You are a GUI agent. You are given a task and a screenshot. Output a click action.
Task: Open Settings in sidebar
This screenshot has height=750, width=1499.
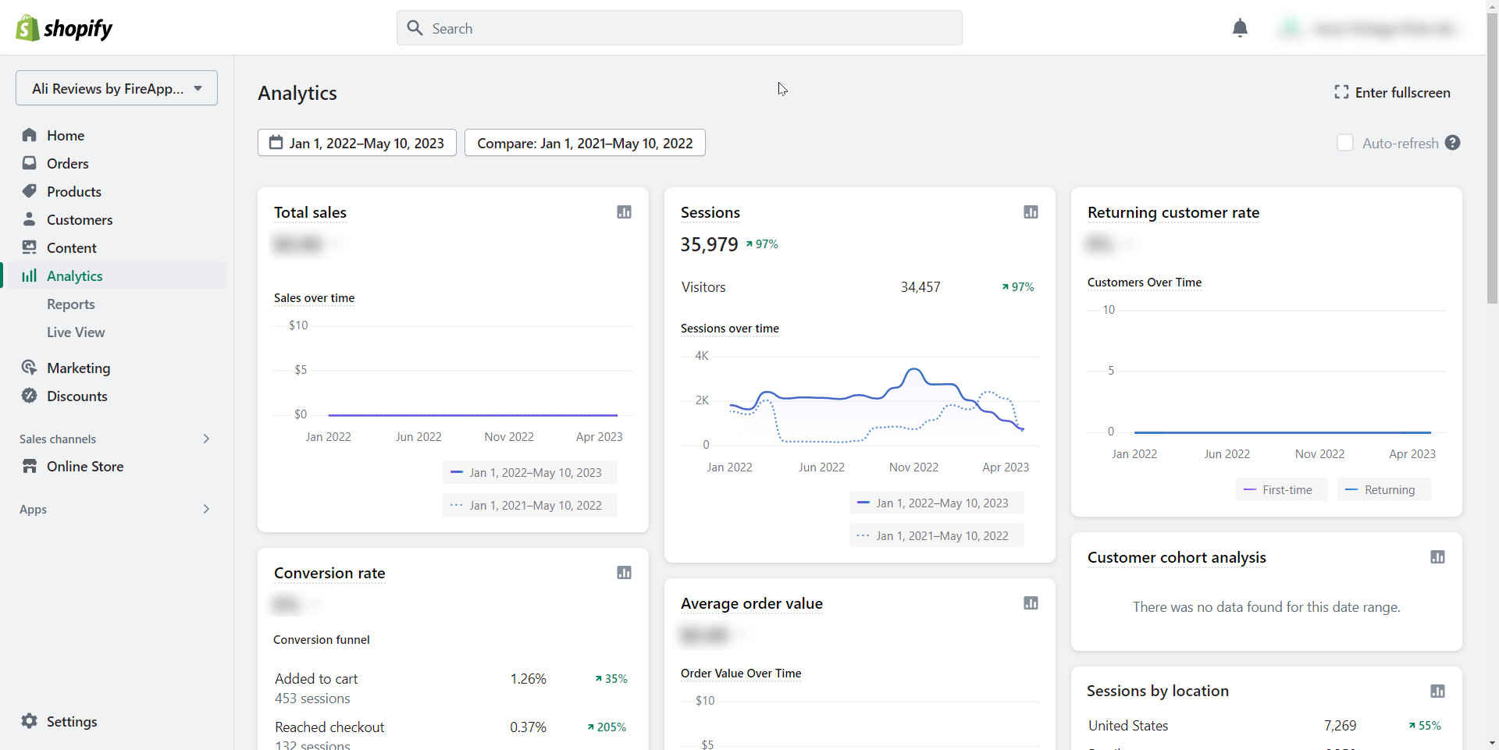(x=72, y=721)
